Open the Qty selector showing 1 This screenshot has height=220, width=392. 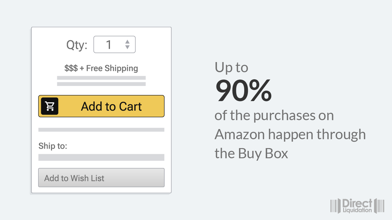coord(114,45)
